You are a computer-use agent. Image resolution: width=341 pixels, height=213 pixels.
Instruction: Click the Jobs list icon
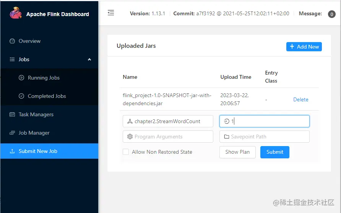coord(12,59)
